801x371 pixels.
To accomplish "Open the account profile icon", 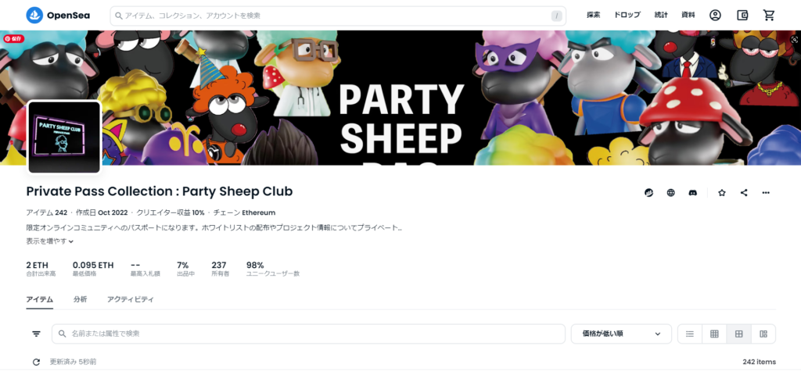I will 715,16.
